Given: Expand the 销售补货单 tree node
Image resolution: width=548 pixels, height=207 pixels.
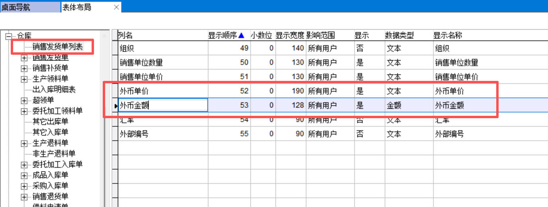Looking at the screenshot, I should pyautogui.click(x=25, y=68).
